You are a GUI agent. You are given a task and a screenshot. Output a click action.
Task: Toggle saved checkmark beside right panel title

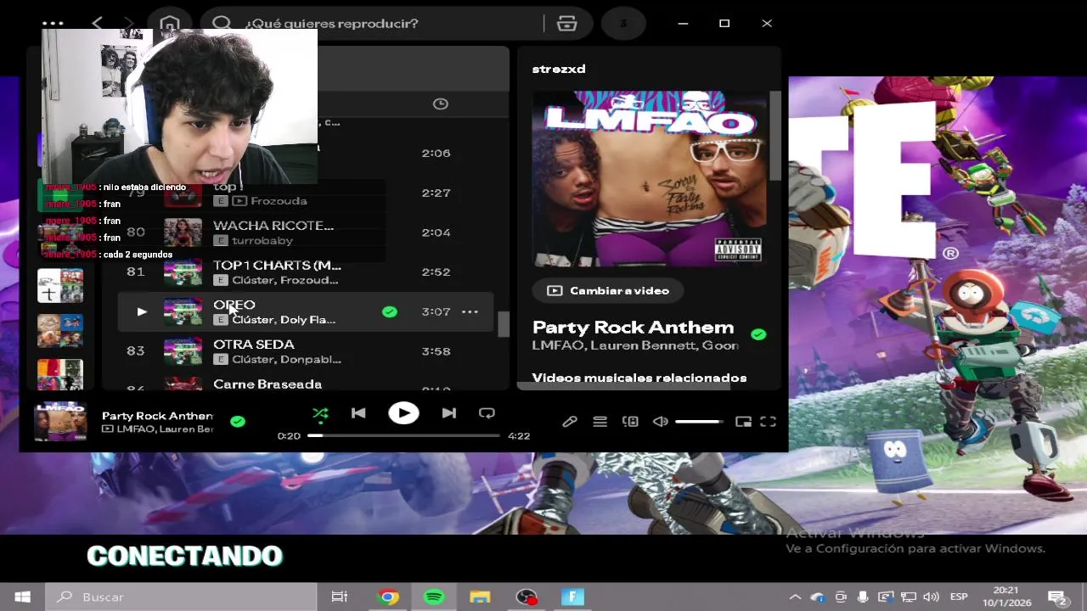coord(758,334)
